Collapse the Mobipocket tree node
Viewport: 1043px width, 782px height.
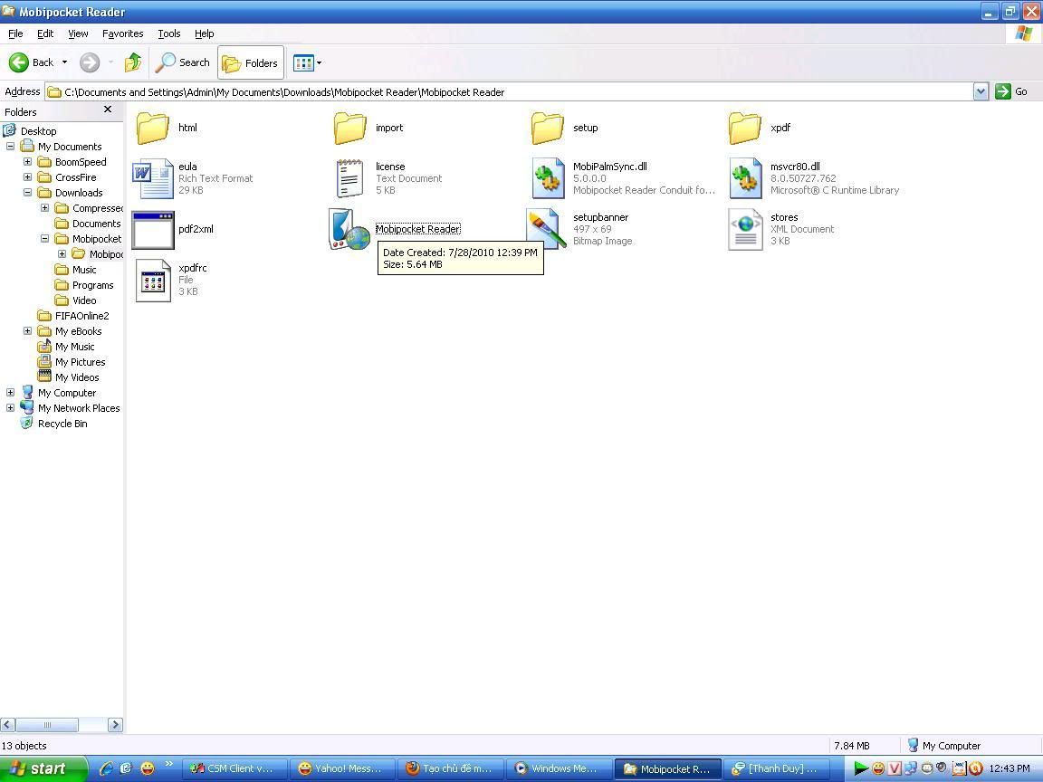point(44,238)
